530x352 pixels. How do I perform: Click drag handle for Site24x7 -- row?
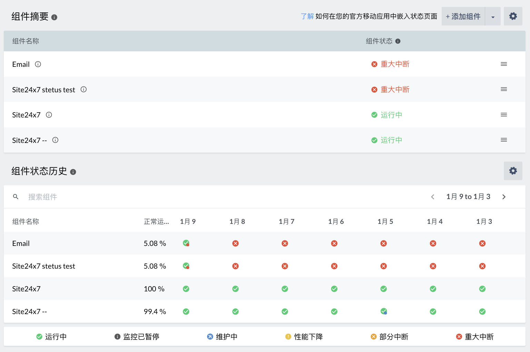[x=504, y=140]
